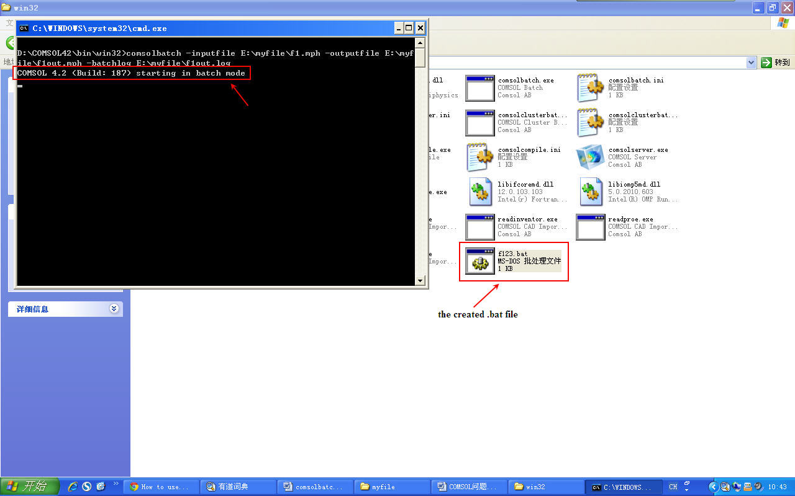Minimize the cmd.exe window
The image size is (795, 496).
[398, 28]
